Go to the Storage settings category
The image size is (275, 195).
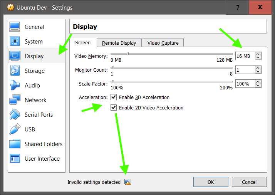click(37, 71)
